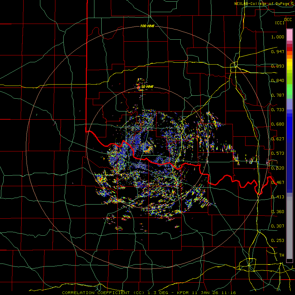Click the TH label at the legend bottom
This screenshot has height=295, width=295.
coord(282,255)
